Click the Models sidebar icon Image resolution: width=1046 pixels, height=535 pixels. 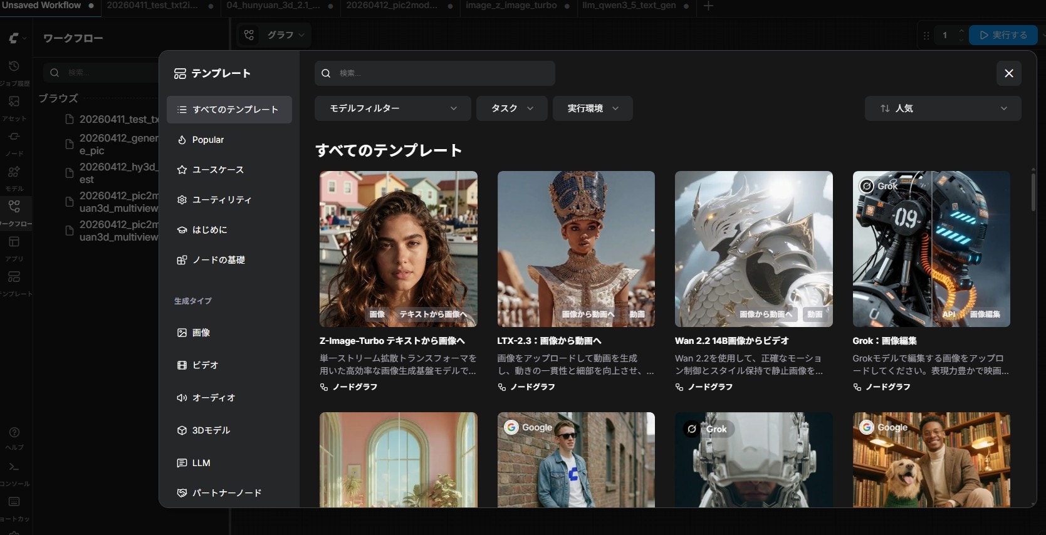(x=14, y=172)
